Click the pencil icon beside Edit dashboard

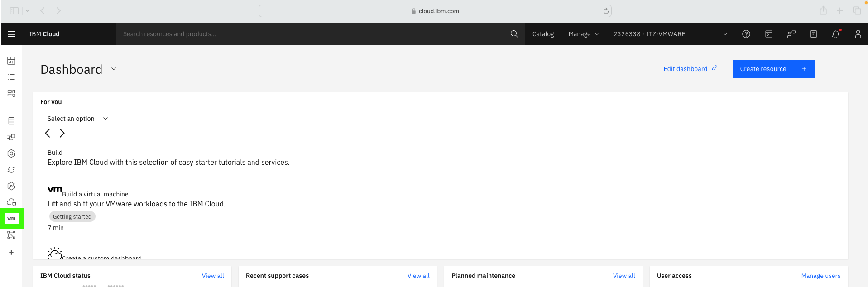coord(715,68)
